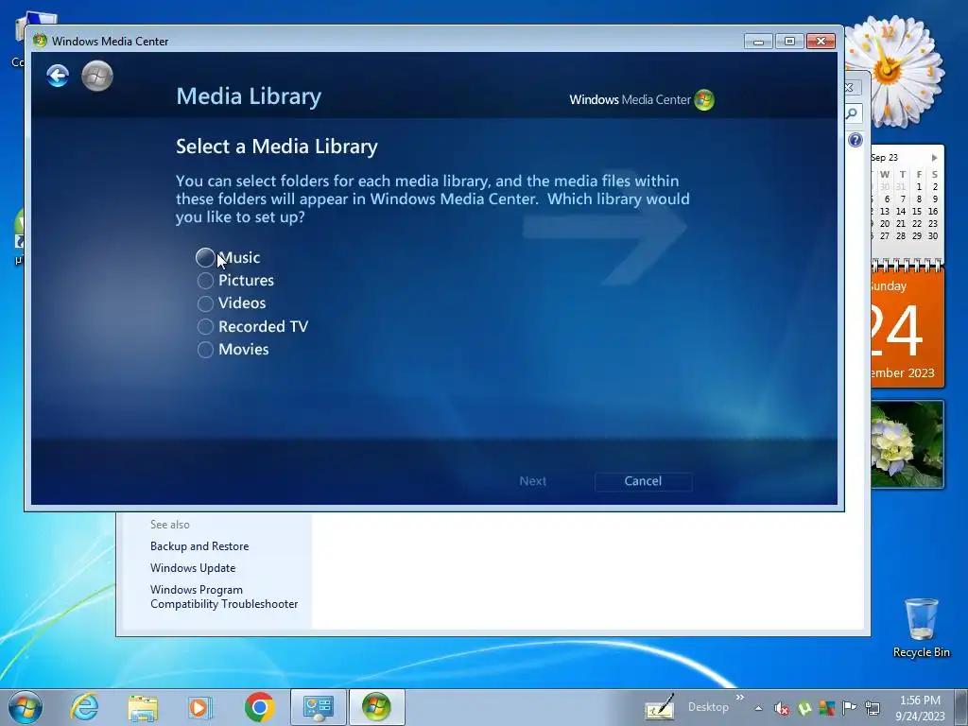Viewport: 968px width, 726px height.
Task: Click the colorful antivirus tray icon
Action: (826, 707)
